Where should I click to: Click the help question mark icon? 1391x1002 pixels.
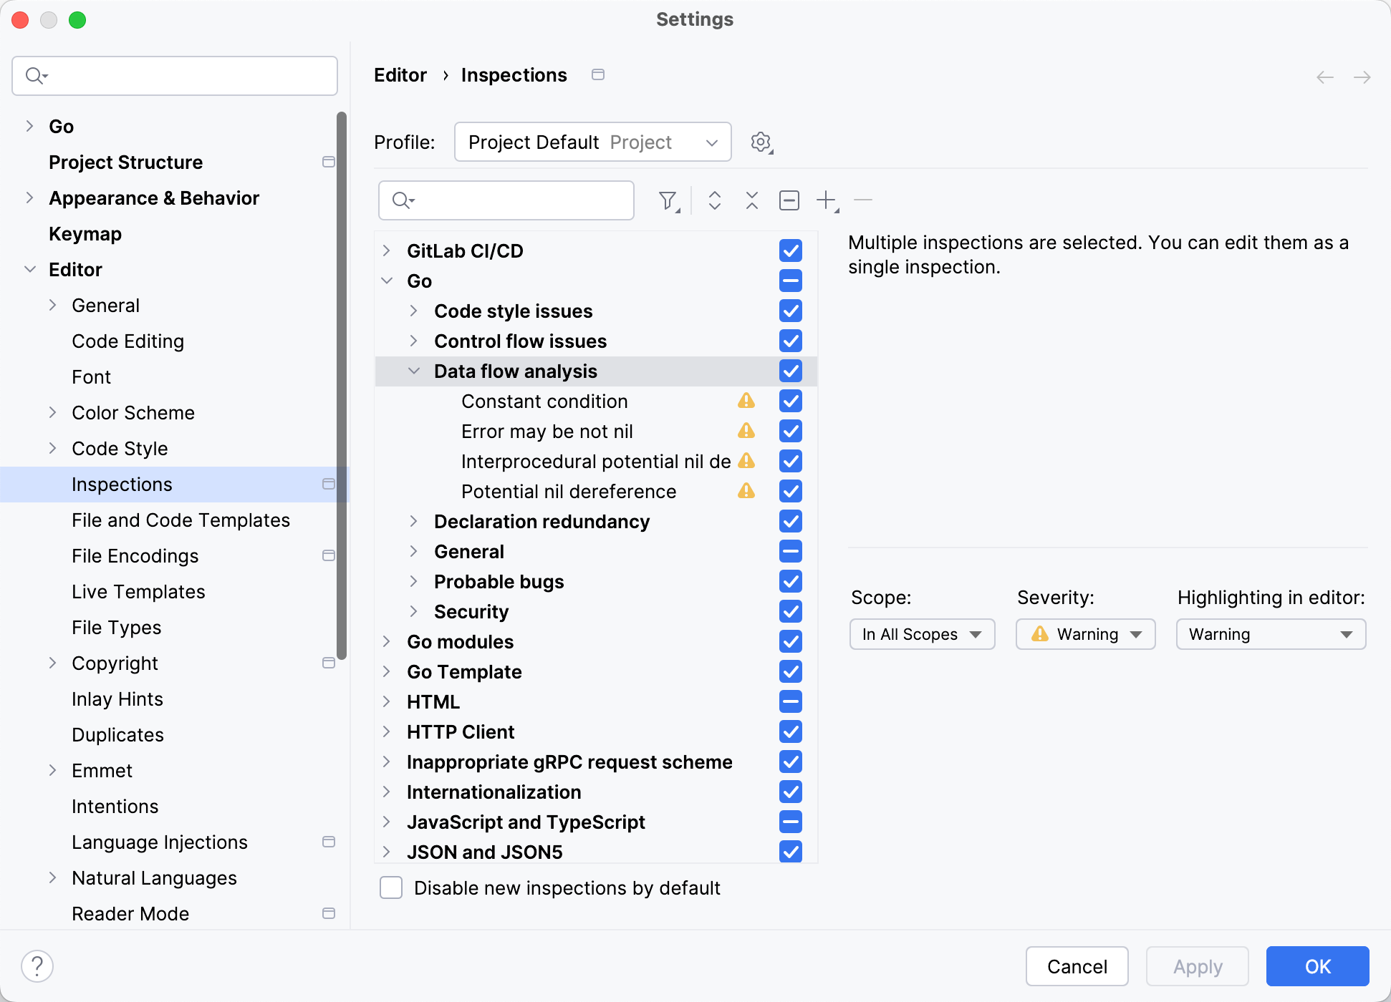(37, 966)
